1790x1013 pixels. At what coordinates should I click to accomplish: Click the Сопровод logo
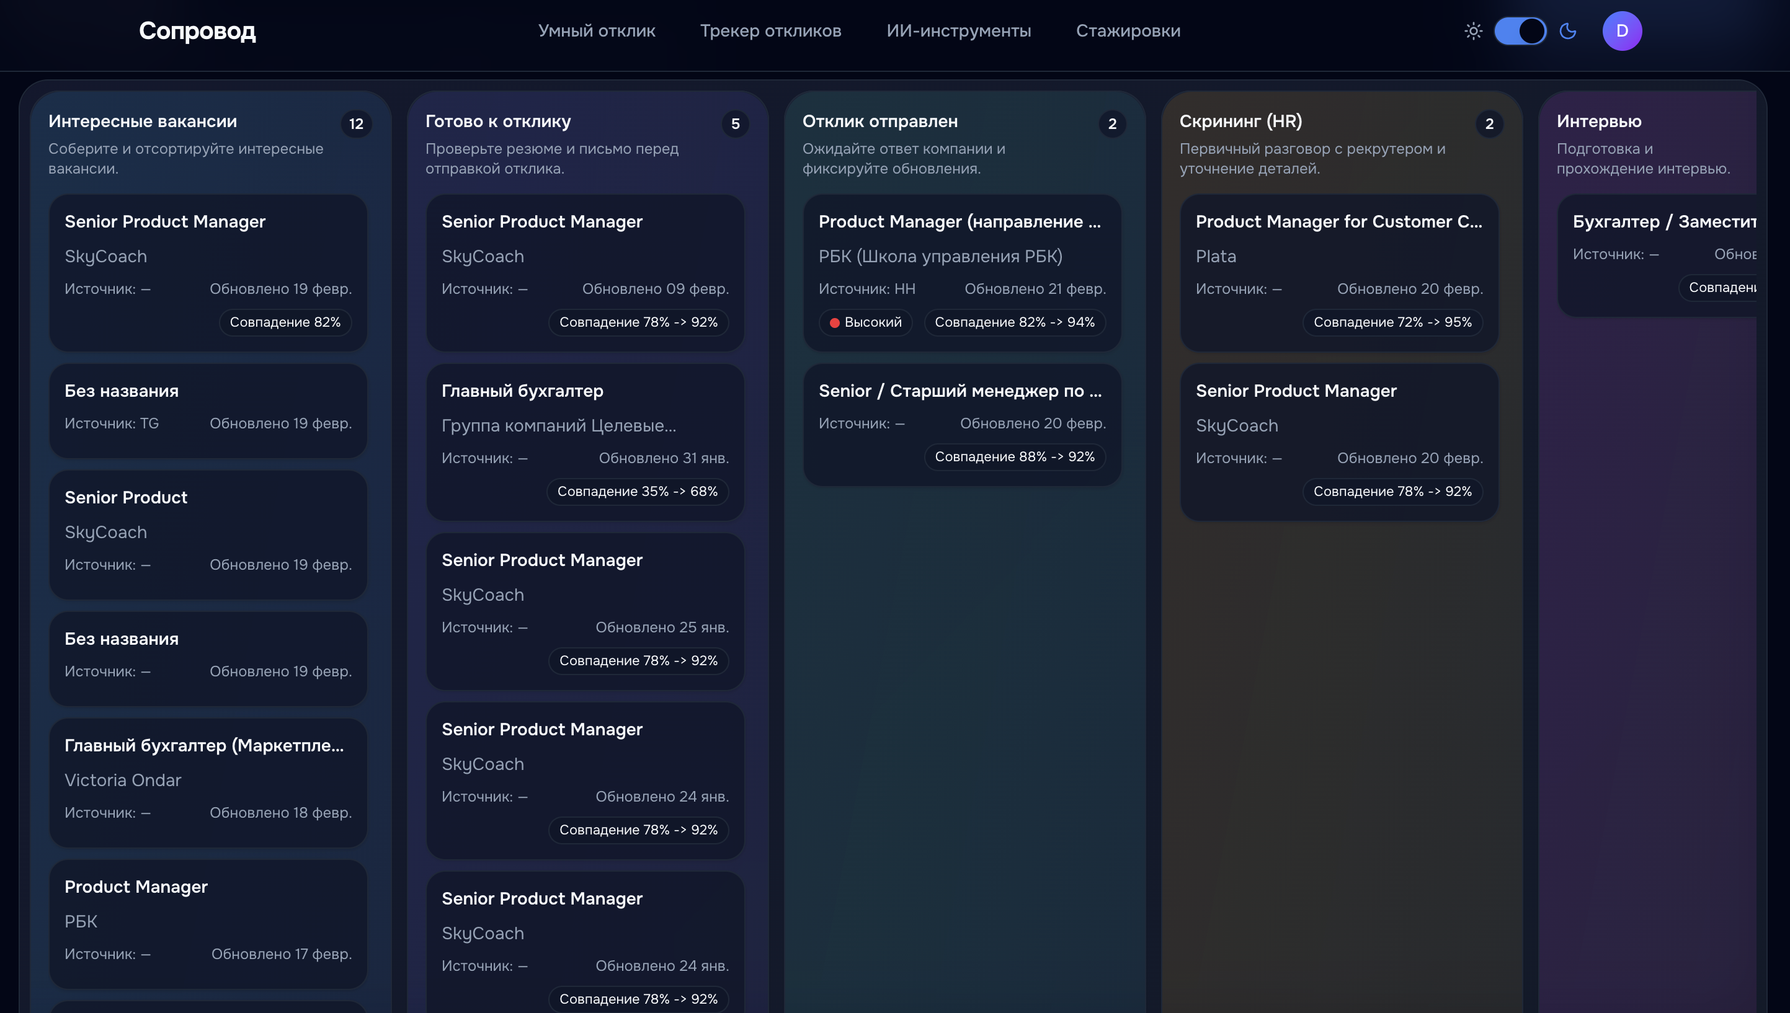point(197,30)
